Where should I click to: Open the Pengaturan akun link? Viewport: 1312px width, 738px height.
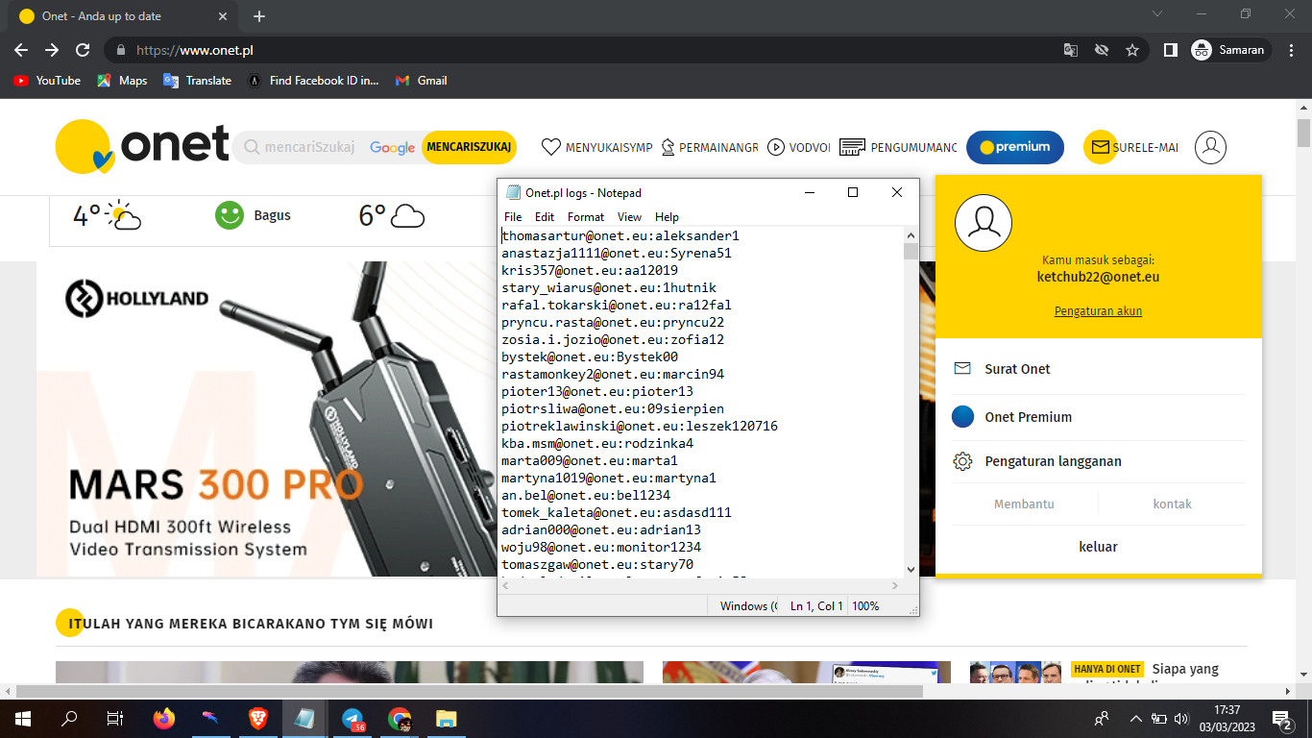point(1098,311)
